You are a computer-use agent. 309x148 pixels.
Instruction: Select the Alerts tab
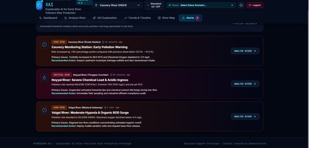point(191,18)
